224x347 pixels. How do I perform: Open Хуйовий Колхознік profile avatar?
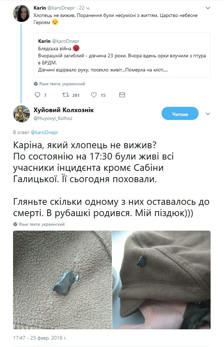click(x=22, y=114)
